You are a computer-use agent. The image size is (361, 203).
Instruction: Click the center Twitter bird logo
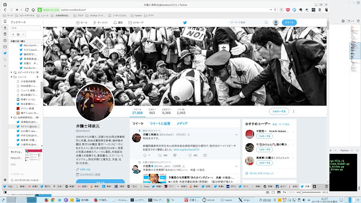185,23
